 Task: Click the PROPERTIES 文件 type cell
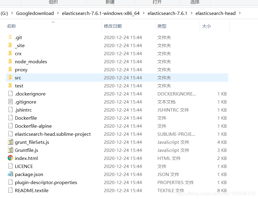coord(176,182)
